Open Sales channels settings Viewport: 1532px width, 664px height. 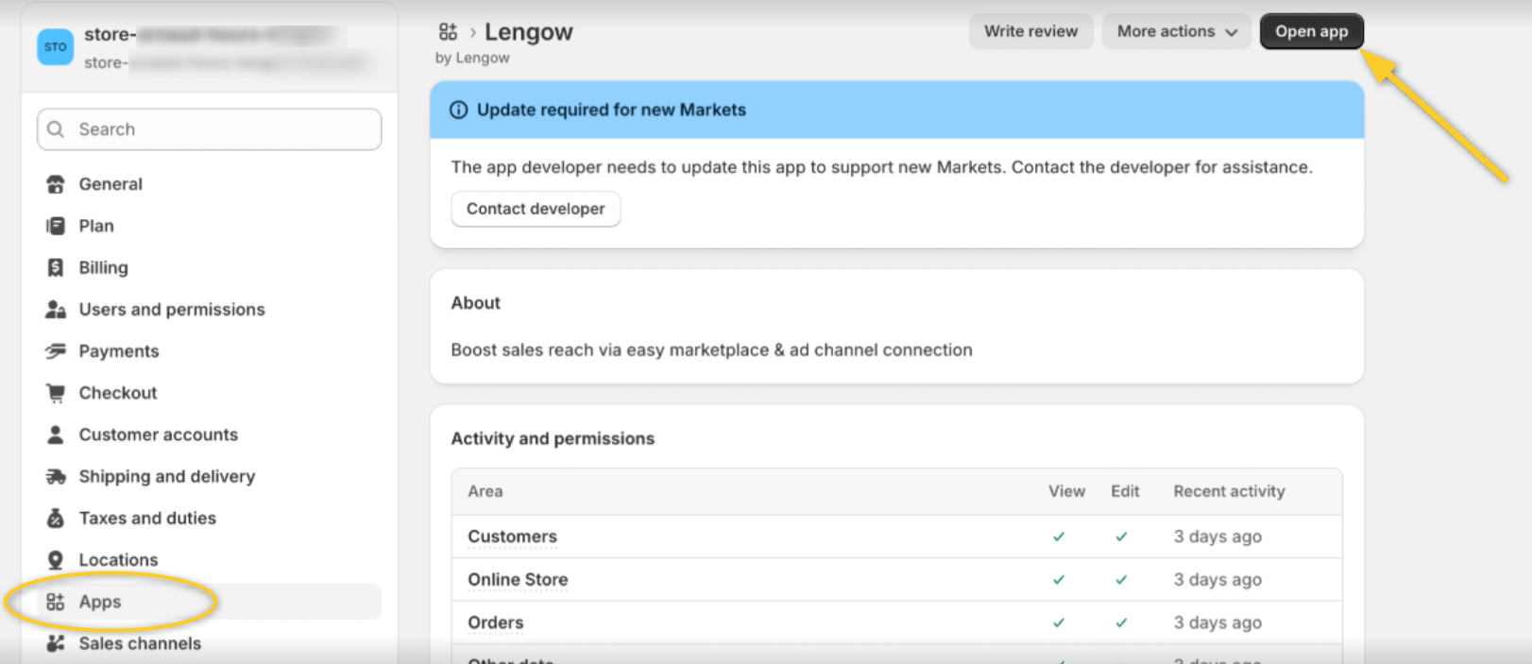pyautogui.click(x=140, y=643)
